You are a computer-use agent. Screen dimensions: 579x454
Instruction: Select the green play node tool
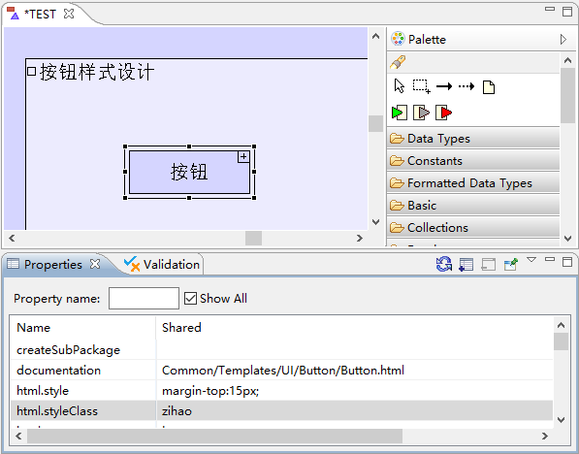pyautogui.click(x=400, y=113)
